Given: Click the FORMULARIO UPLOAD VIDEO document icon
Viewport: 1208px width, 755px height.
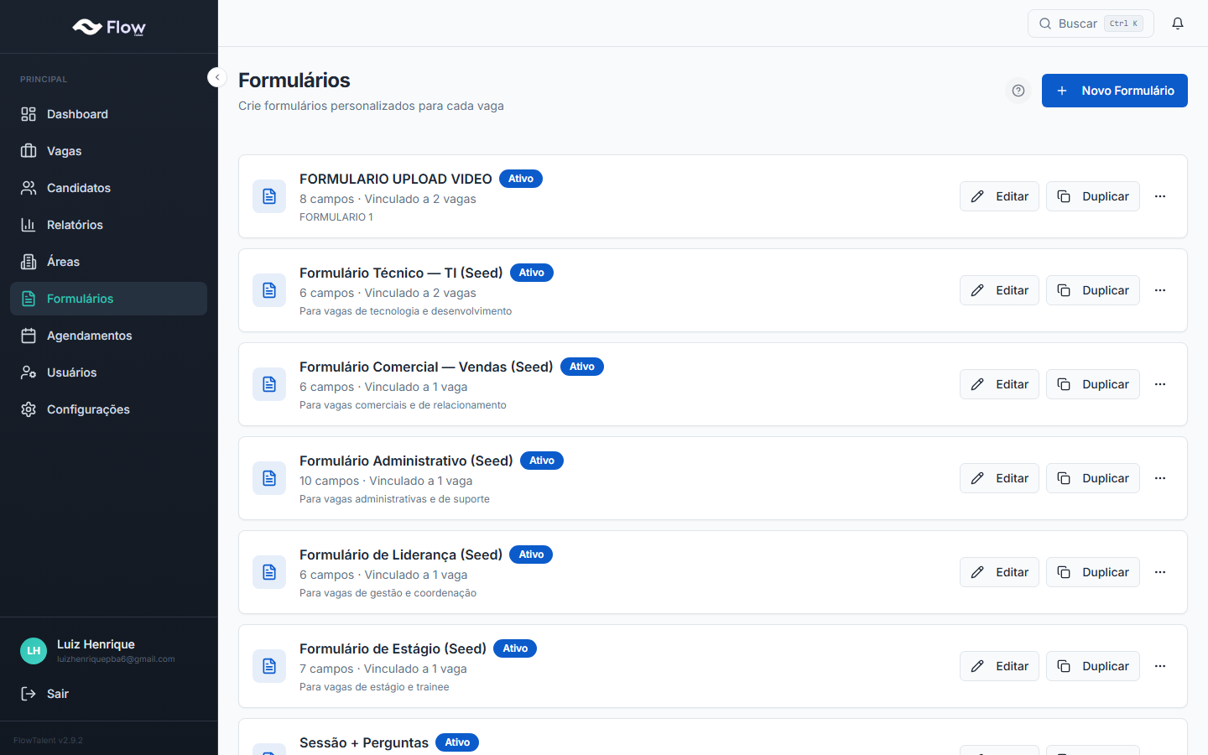Looking at the screenshot, I should (x=269, y=196).
